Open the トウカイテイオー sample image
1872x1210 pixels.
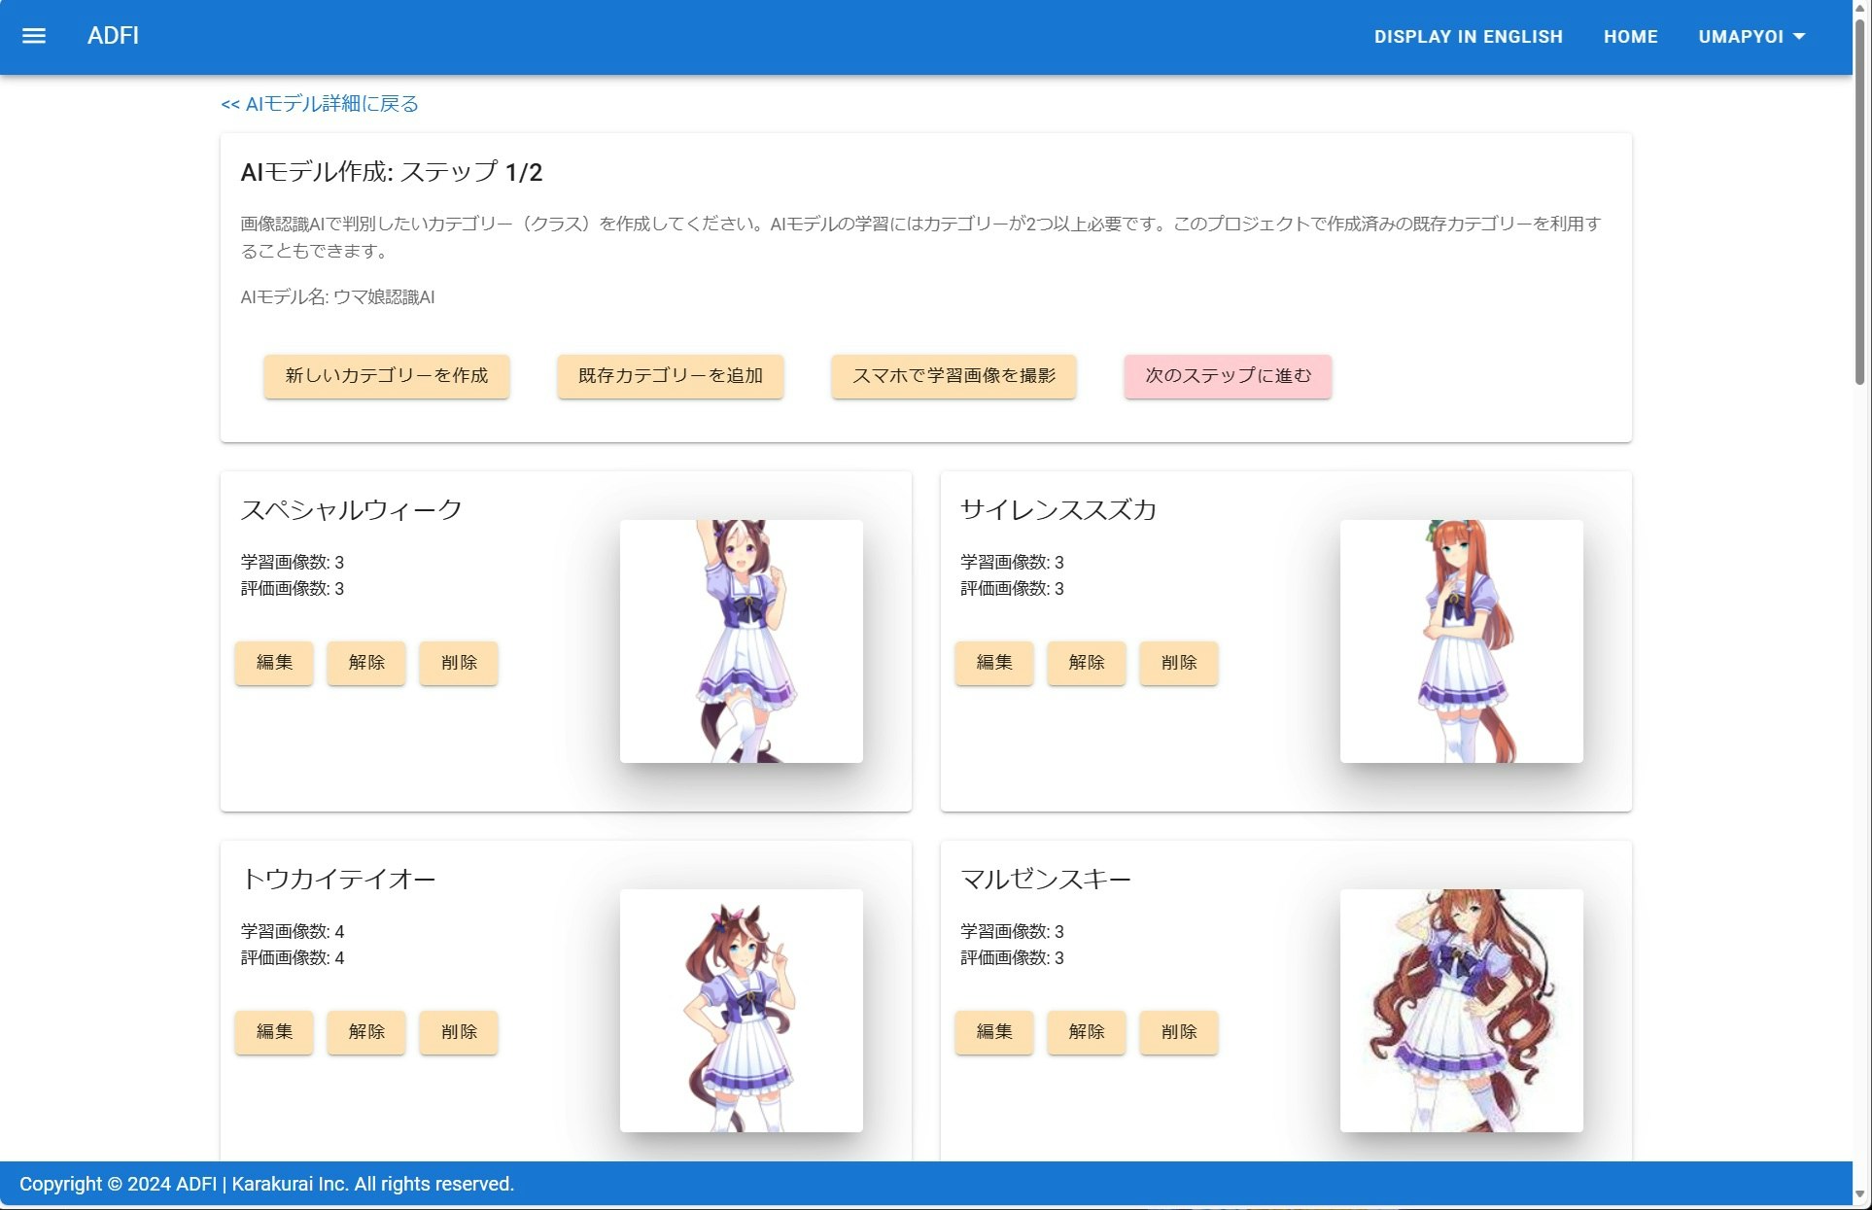pos(741,1011)
